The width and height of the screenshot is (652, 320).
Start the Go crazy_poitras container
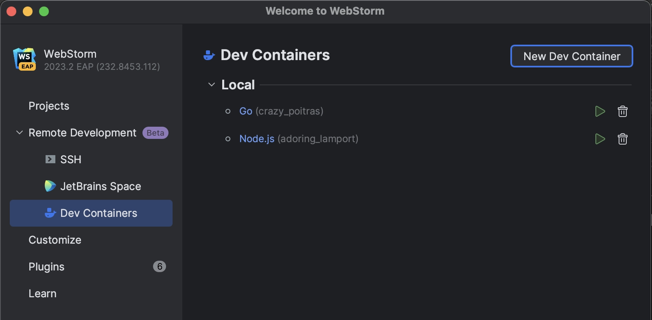600,111
